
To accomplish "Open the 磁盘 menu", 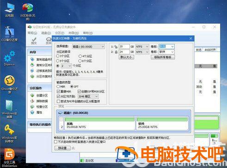I will [46, 33].
